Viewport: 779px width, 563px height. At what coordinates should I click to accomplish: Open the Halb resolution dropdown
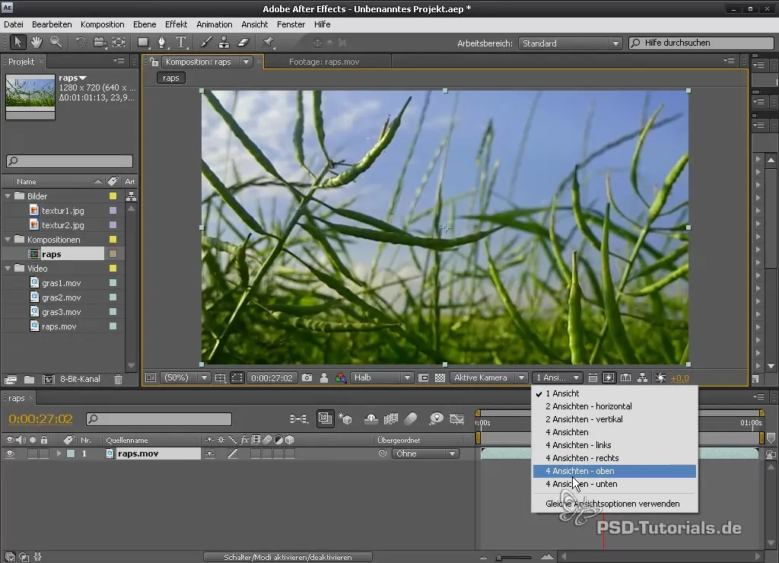(x=382, y=377)
